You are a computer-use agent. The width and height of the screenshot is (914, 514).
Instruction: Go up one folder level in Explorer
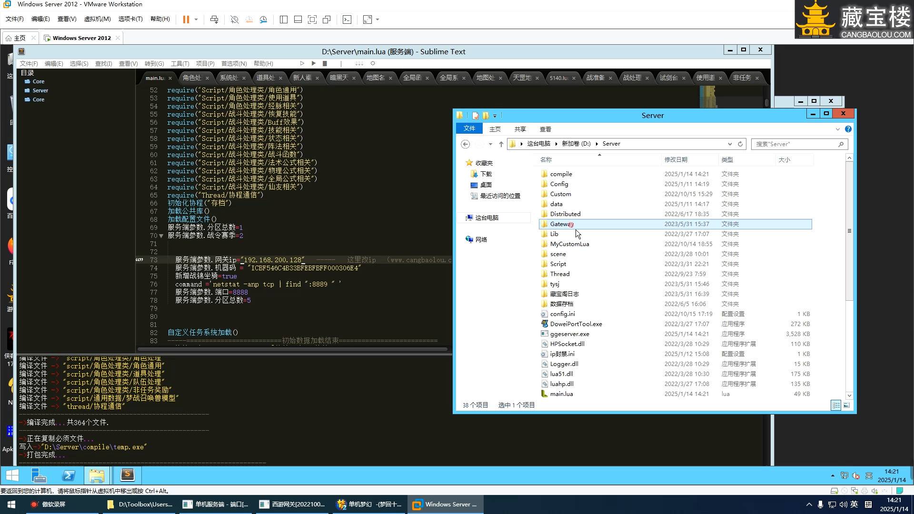click(x=501, y=144)
